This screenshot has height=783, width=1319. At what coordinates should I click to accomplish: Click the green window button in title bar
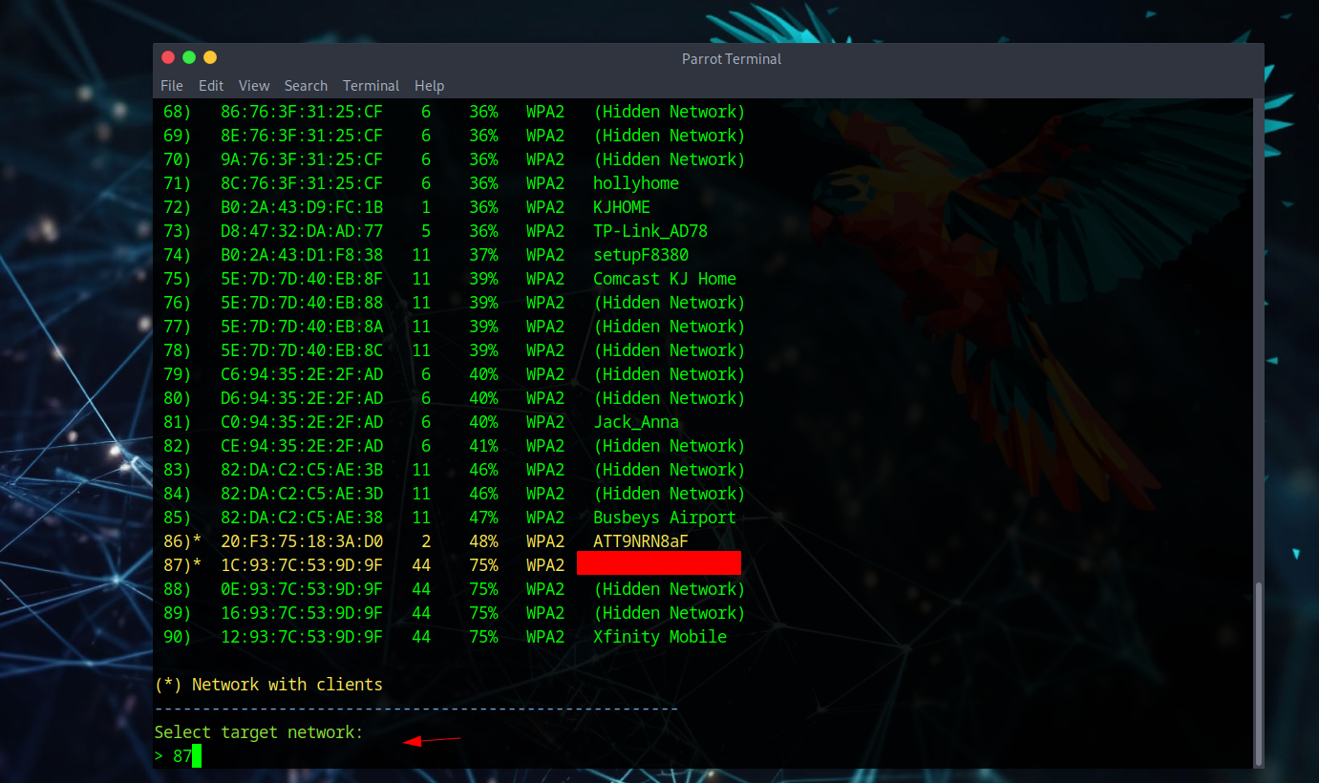point(189,57)
